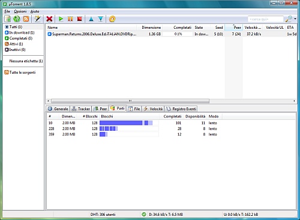Switch to the Registro Eventi tab
Screen dimensions: 300x220
pyautogui.click(x=181, y=109)
